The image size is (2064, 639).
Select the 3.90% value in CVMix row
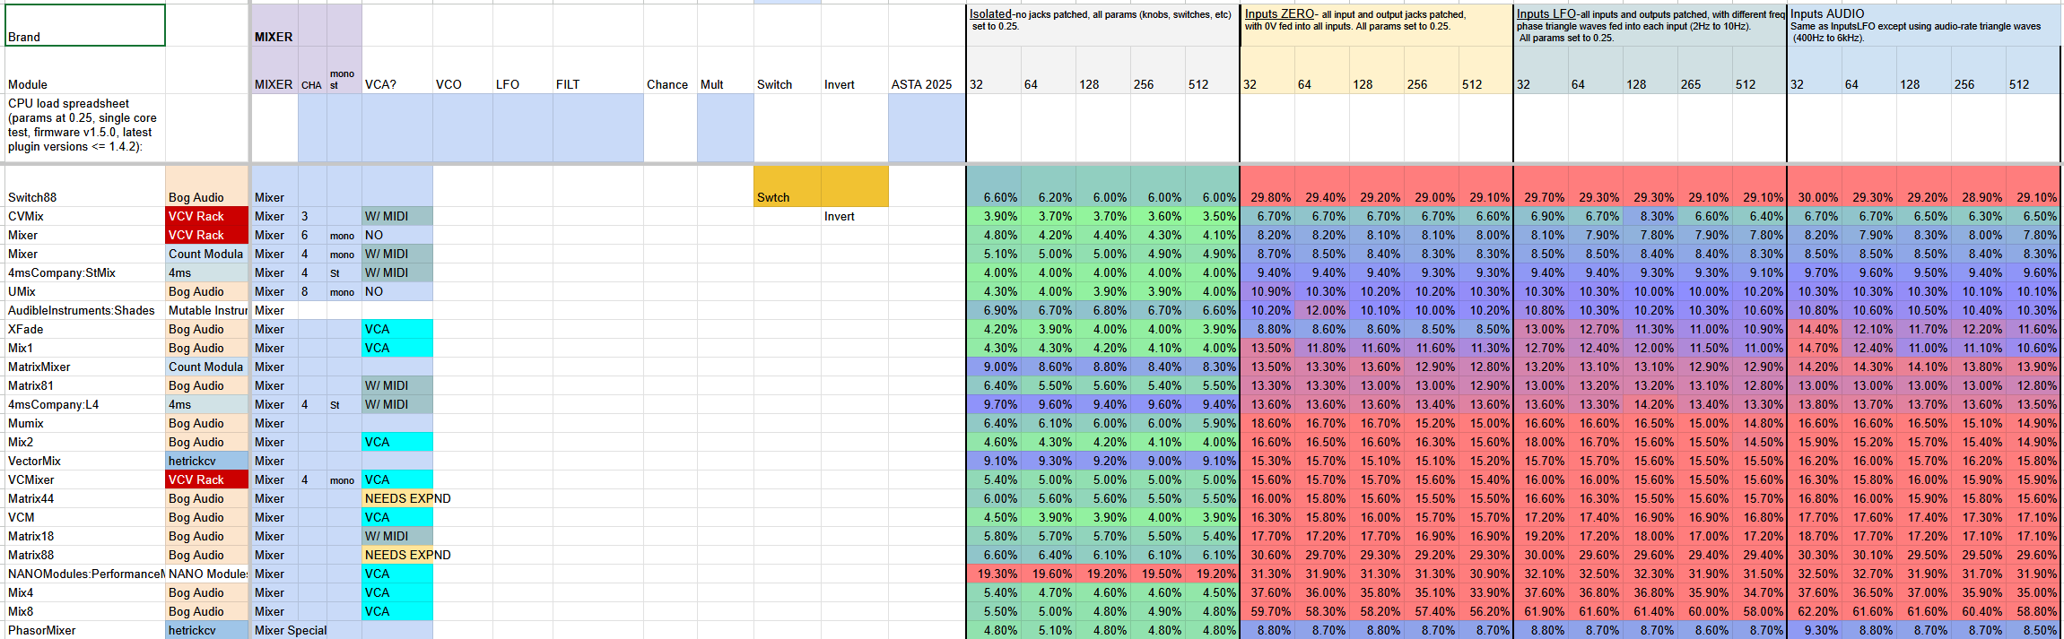[993, 216]
